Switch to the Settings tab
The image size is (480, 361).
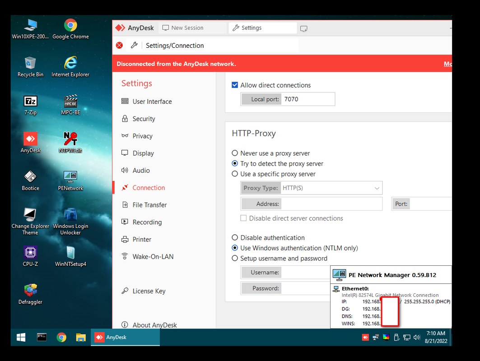[x=263, y=28]
